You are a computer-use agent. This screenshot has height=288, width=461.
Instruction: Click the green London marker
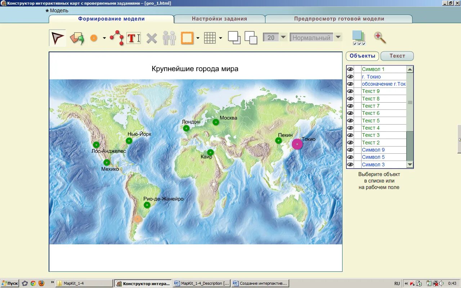pyautogui.click(x=186, y=128)
